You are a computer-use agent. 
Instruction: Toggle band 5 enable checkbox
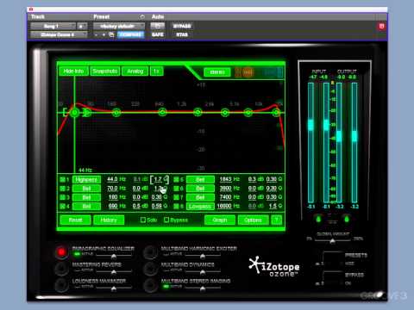coord(176,180)
